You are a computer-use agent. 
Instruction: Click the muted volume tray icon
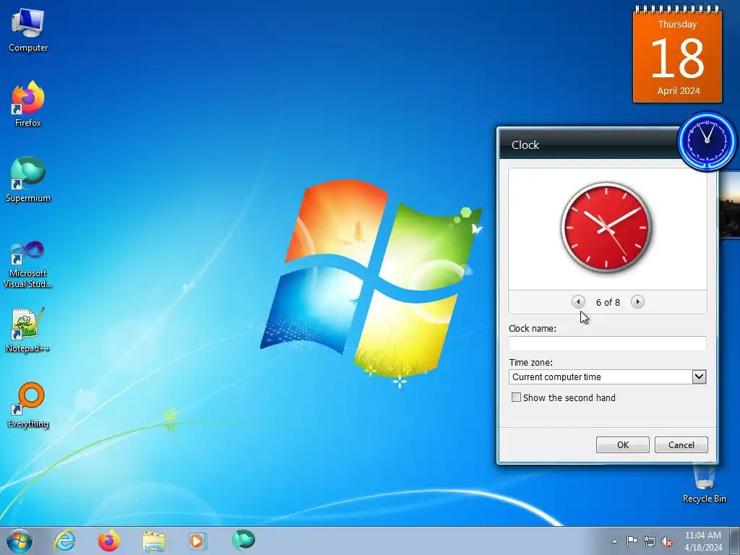[x=667, y=541]
